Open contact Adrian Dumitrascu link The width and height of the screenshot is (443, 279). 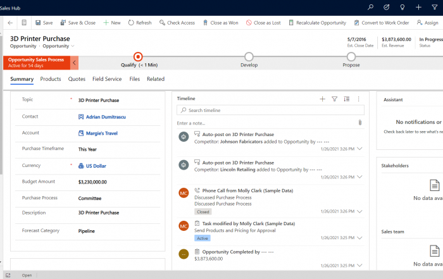point(106,117)
